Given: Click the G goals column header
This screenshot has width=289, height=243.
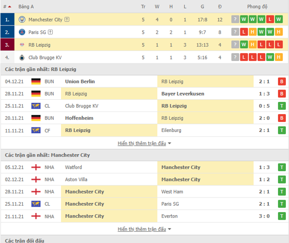Looking at the screenshot, I should pos(203,7).
